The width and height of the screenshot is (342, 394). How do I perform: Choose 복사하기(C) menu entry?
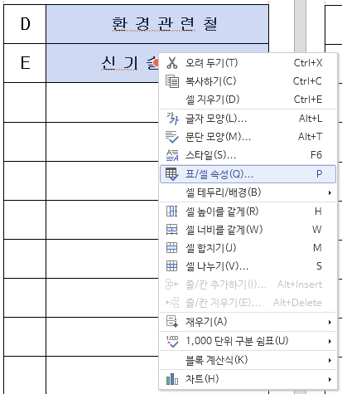pos(248,81)
